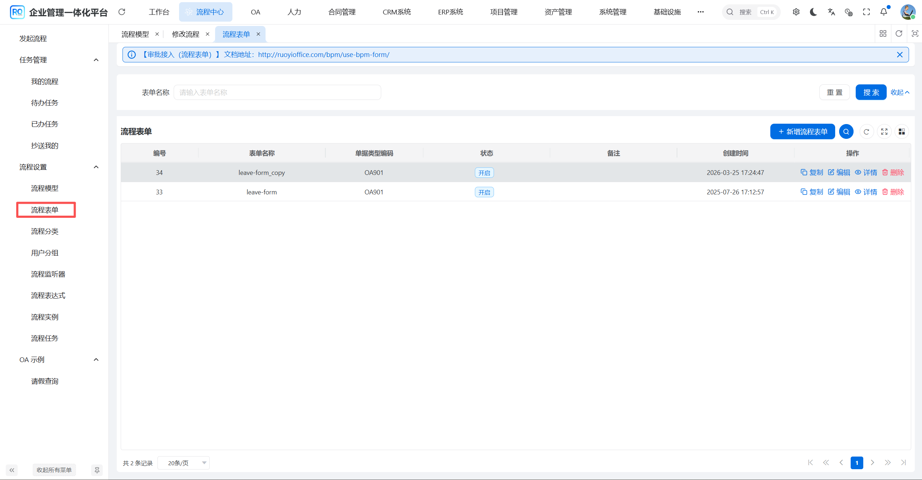The width and height of the screenshot is (922, 480).
Task: Enter fullscreen using the header expand icon
Action: click(866, 12)
